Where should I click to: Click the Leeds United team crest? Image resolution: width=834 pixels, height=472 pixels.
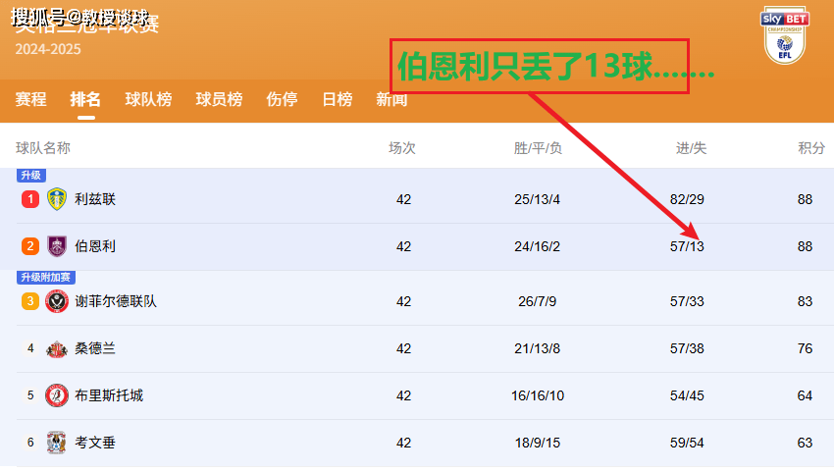(x=57, y=199)
